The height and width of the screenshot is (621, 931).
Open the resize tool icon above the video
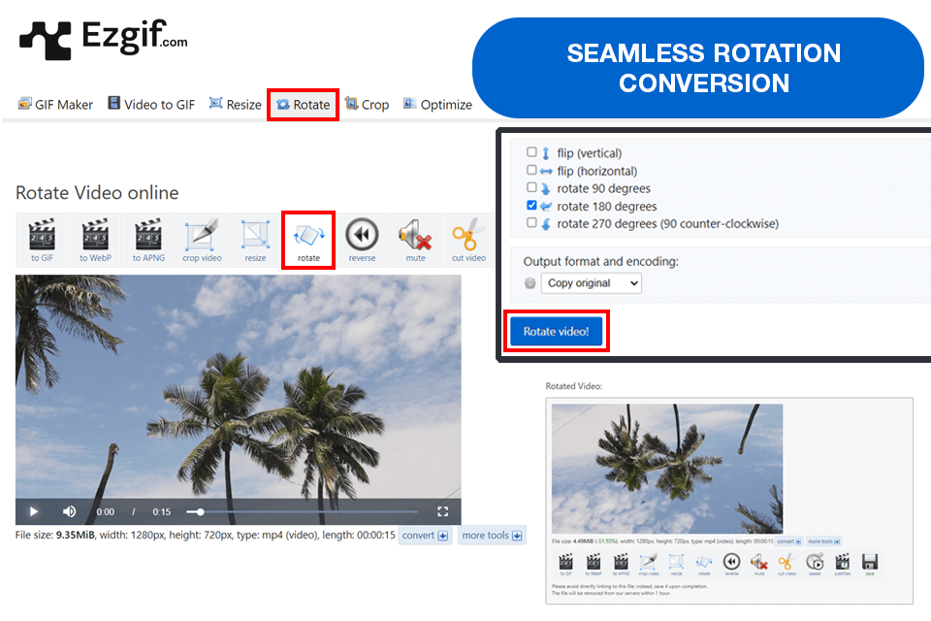(255, 240)
